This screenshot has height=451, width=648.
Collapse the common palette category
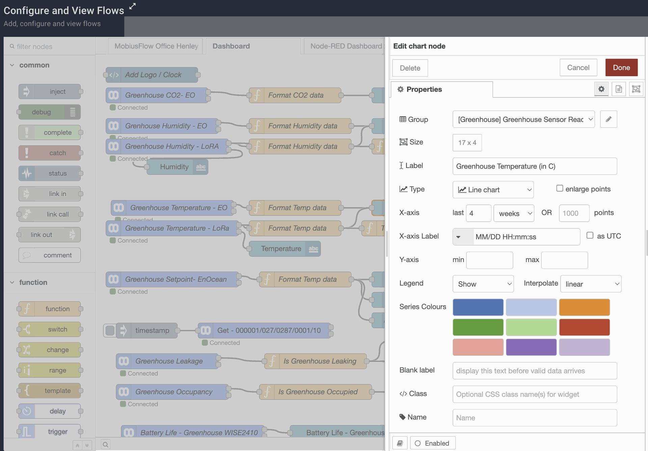point(12,65)
